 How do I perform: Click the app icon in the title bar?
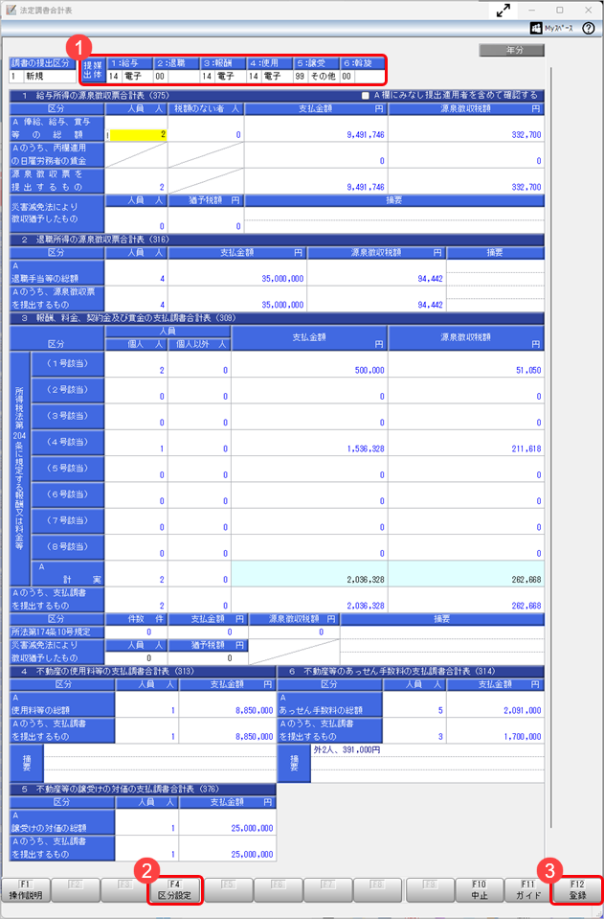pos(11,10)
